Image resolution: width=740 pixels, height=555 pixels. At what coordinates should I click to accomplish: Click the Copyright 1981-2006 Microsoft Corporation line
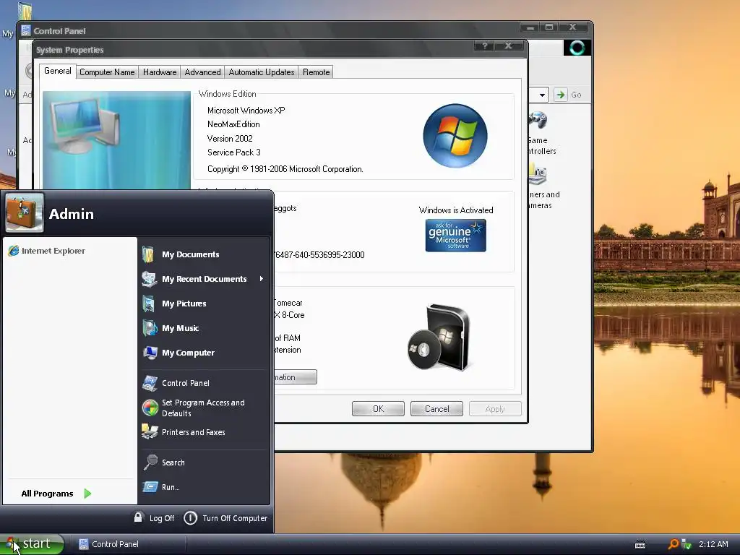tap(285, 169)
